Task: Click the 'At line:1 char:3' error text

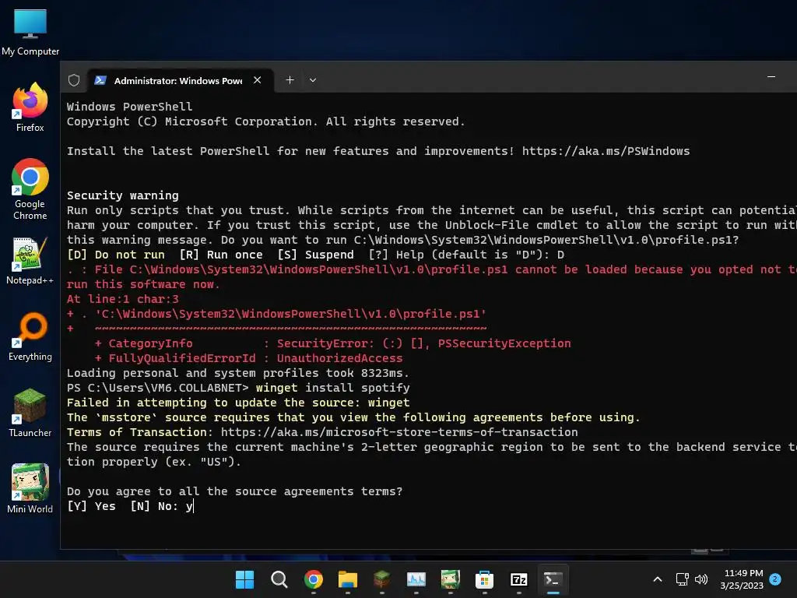Action: tap(122, 299)
